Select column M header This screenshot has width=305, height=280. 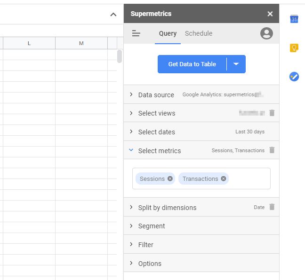81,43
